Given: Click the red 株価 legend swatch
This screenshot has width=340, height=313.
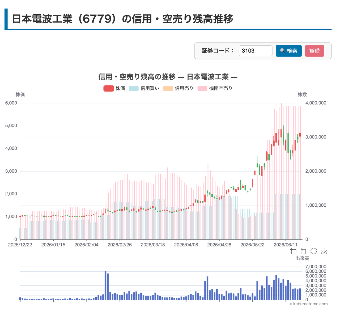Looking at the screenshot, I should (108, 88).
